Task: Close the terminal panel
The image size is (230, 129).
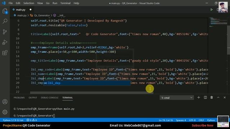Action: [x=225, y=97]
